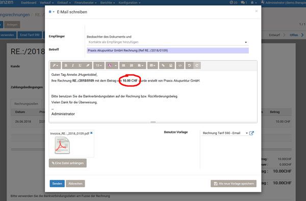306x201 pixels.
Task: Open the recipients contact selection field
Action: click(168, 42)
